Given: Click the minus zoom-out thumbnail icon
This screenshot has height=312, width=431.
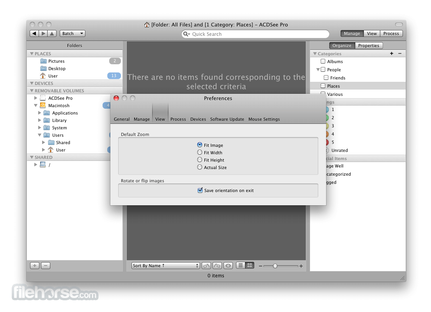Looking at the screenshot, I should (x=260, y=266).
